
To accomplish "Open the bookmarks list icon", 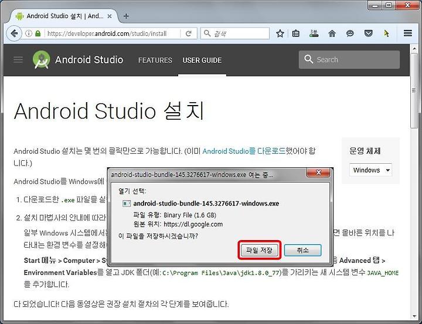I will point(296,33).
